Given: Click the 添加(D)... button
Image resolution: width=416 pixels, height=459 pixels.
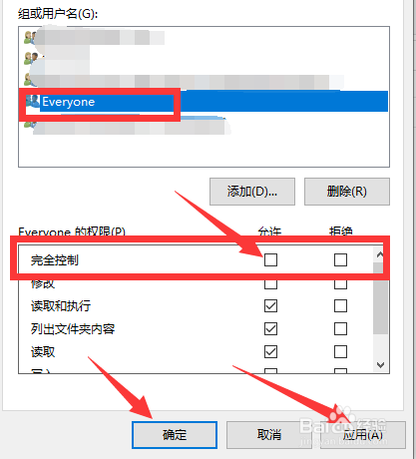Looking at the screenshot, I should (252, 192).
